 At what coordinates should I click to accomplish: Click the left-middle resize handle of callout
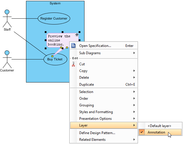pyautogui.click(x=46, y=40)
